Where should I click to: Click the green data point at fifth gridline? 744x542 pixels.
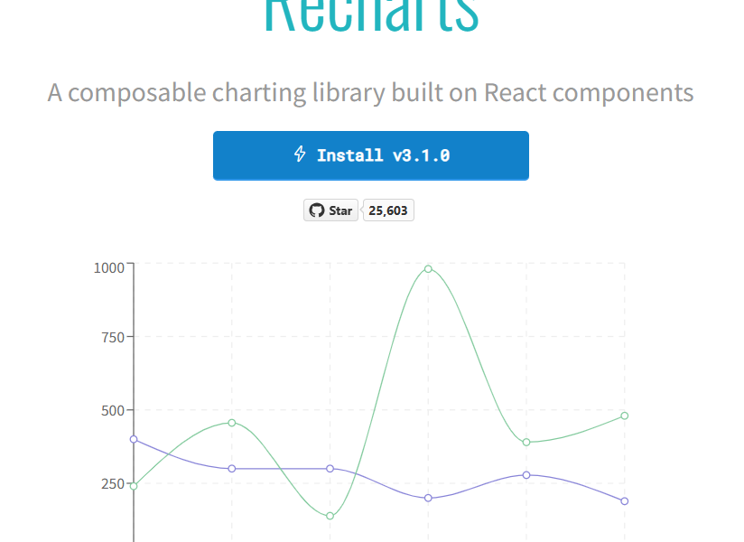point(526,443)
